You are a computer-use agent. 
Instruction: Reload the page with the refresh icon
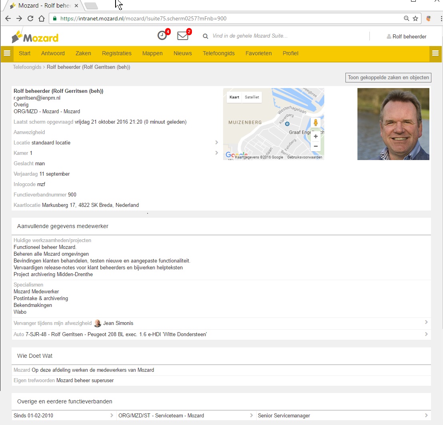point(30,18)
